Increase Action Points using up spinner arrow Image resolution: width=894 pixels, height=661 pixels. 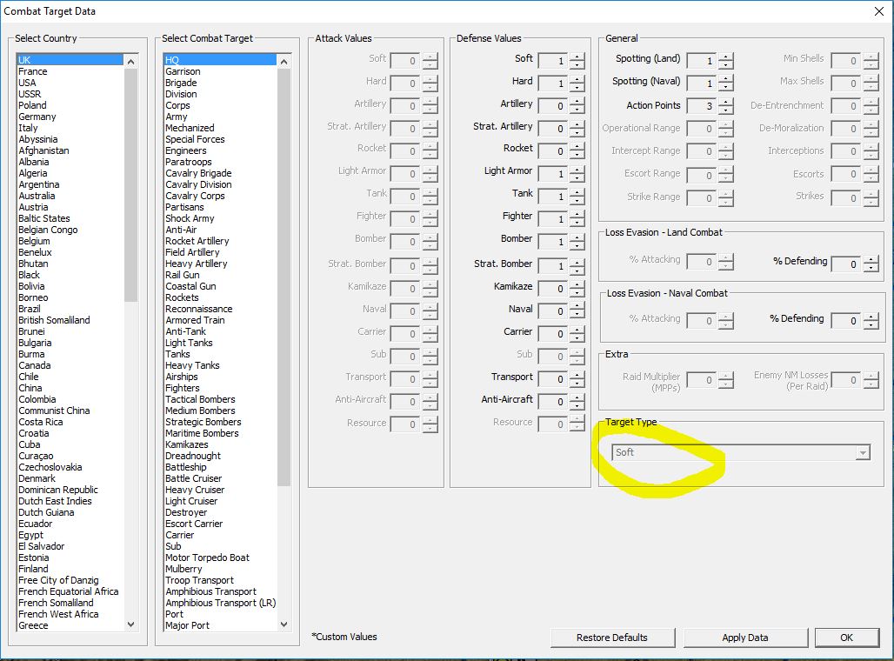coord(726,102)
